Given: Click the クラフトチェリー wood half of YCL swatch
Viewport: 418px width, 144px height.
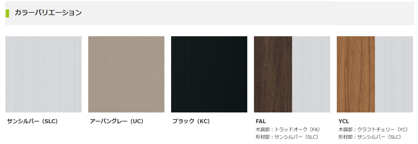Looking at the screenshot, I should 356,74.
